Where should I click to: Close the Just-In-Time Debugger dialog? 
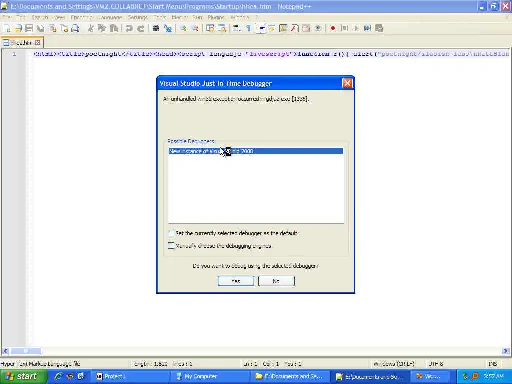(347, 83)
